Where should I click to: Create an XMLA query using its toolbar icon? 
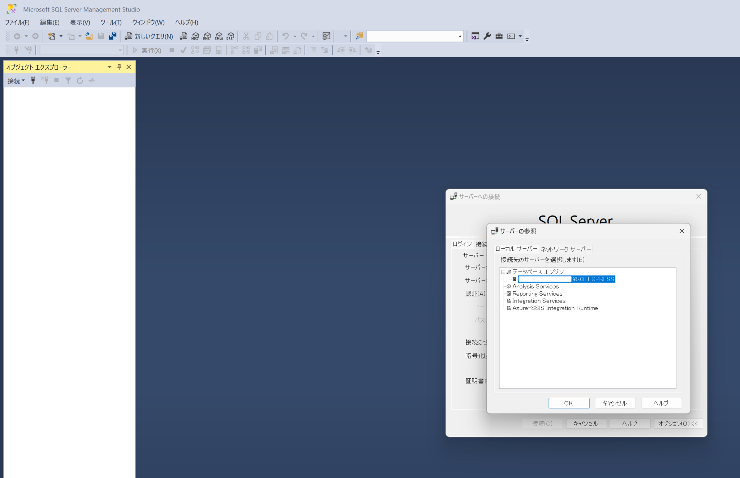pos(218,36)
